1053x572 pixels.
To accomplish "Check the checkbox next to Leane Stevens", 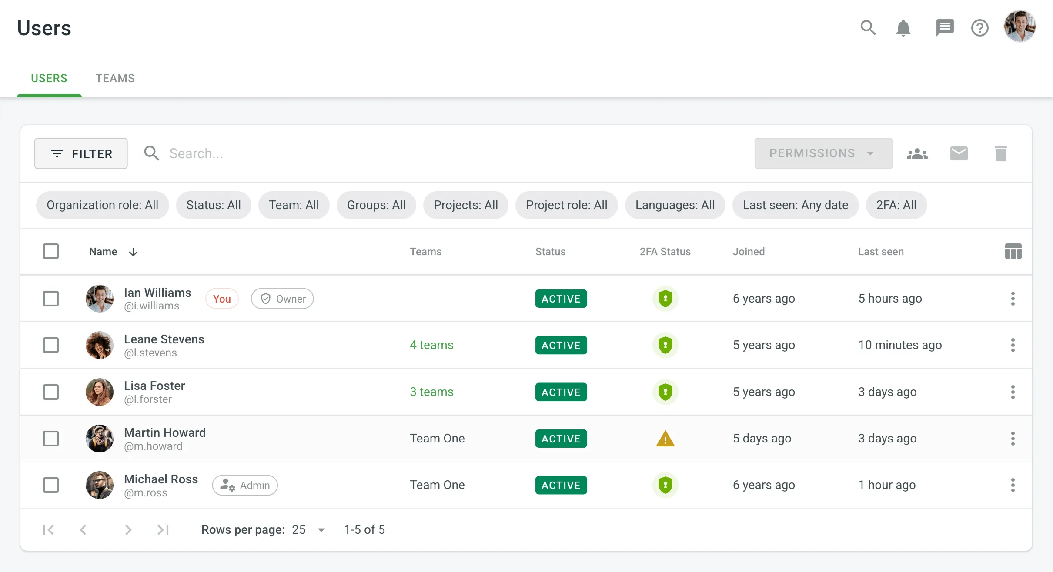I will tap(51, 345).
